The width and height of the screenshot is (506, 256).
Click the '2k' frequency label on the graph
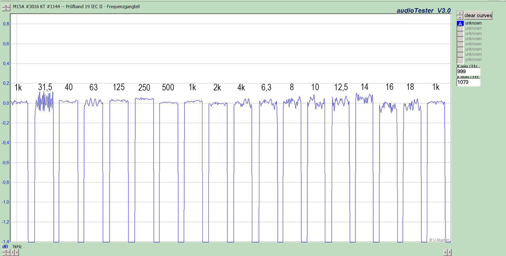coord(217,87)
